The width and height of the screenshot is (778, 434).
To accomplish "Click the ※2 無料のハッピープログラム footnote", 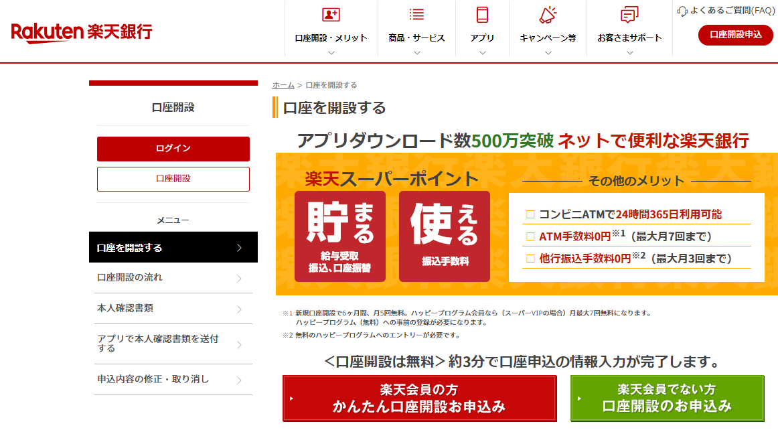I will (x=371, y=335).
